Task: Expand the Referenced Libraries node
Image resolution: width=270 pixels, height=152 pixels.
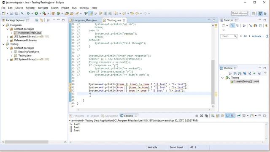Action: [8, 41]
